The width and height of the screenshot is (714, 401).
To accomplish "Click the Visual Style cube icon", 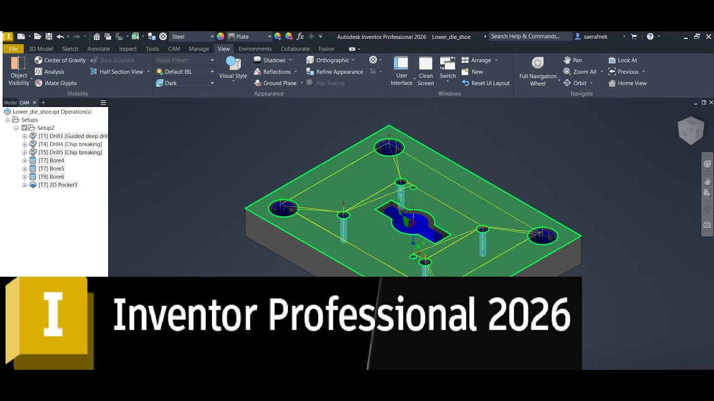I will pos(233,63).
